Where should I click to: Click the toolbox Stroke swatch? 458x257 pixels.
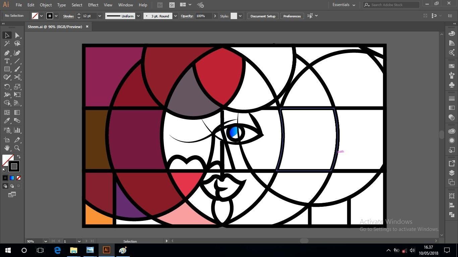click(x=14, y=166)
